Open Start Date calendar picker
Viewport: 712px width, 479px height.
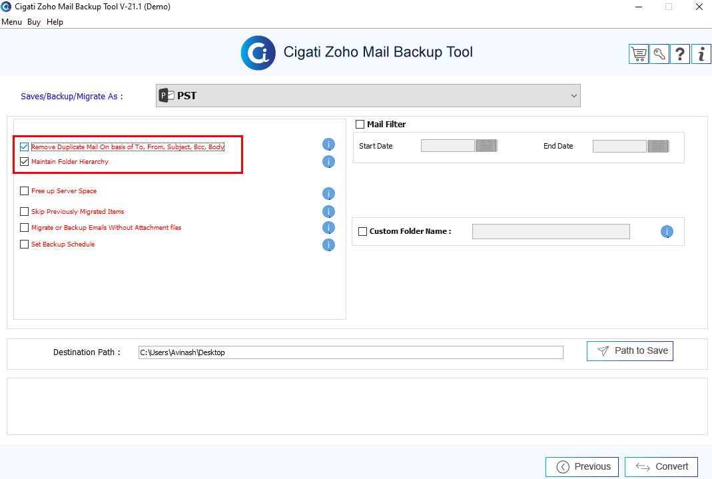click(x=486, y=146)
